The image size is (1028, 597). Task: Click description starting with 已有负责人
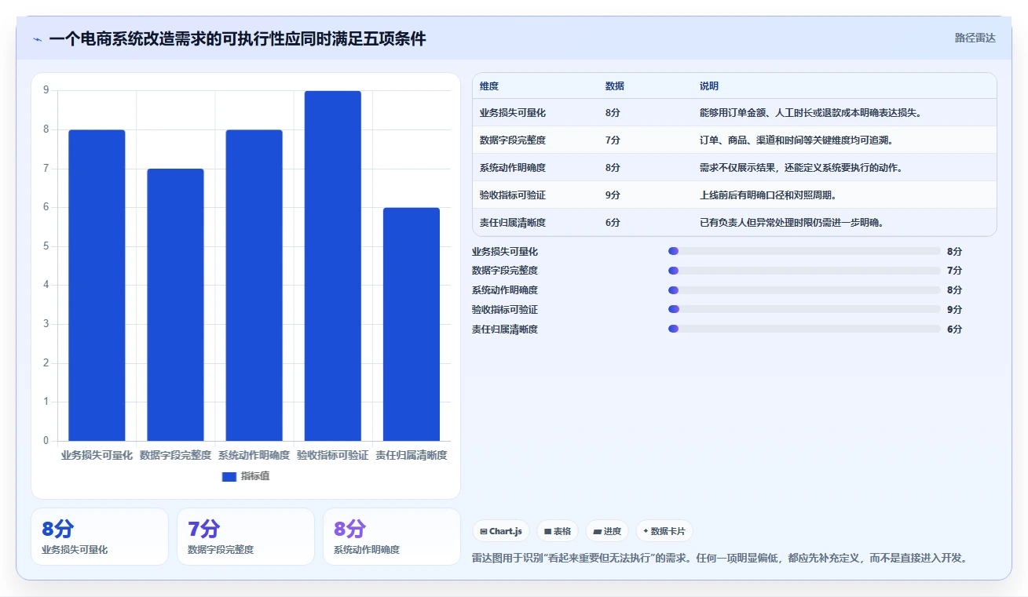[x=792, y=223]
